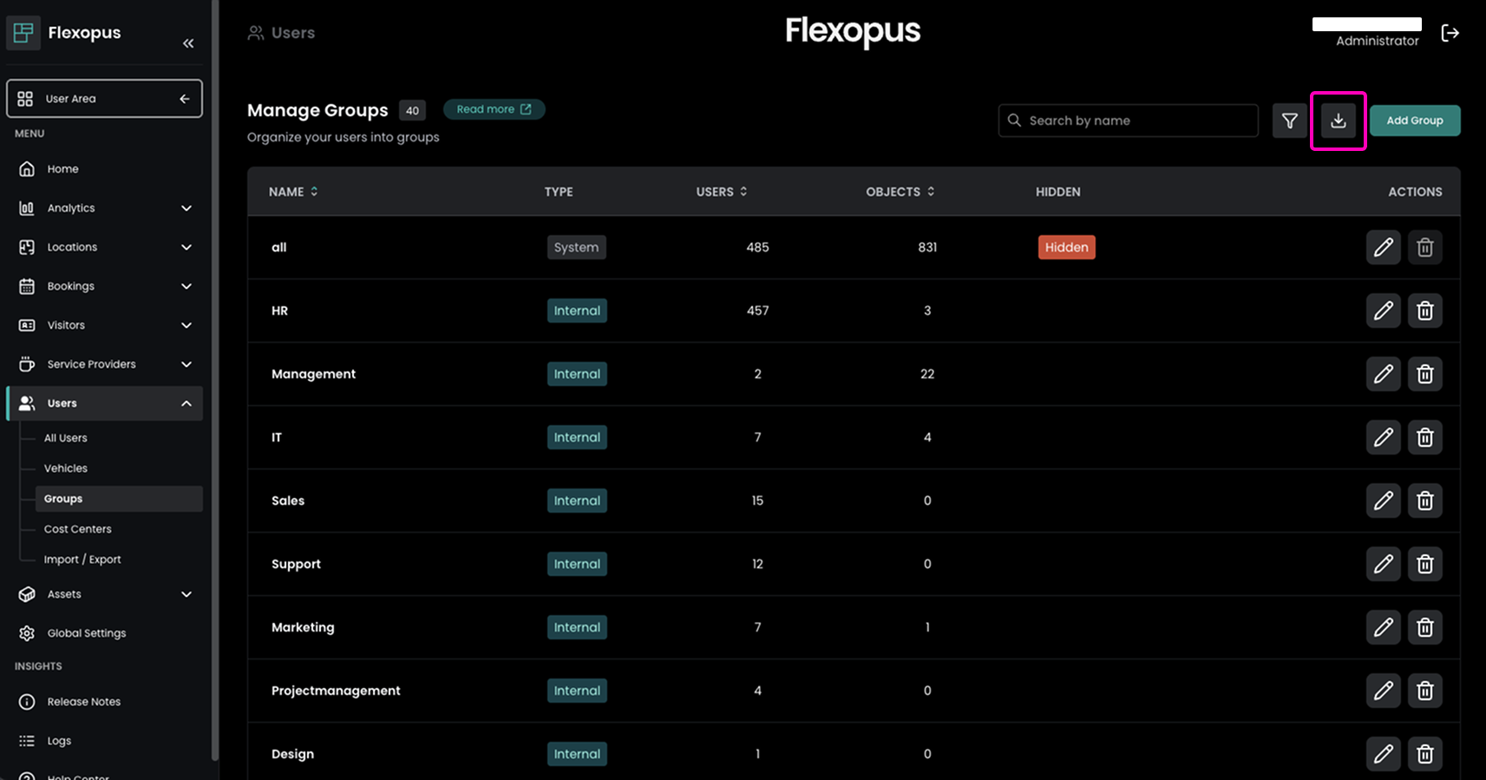Image resolution: width=1486 pixels, height=780 pixels.
Task: Edit the HR group with pencil icon
Action: (x=1383, y=311)
